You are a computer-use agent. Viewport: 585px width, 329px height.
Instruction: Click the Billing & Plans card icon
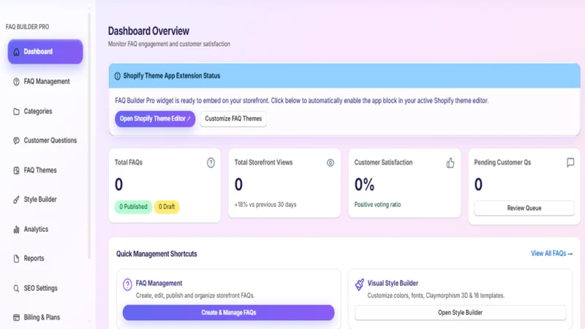[16, 317]
